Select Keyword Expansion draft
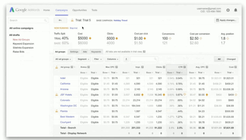 click(23, 44)
